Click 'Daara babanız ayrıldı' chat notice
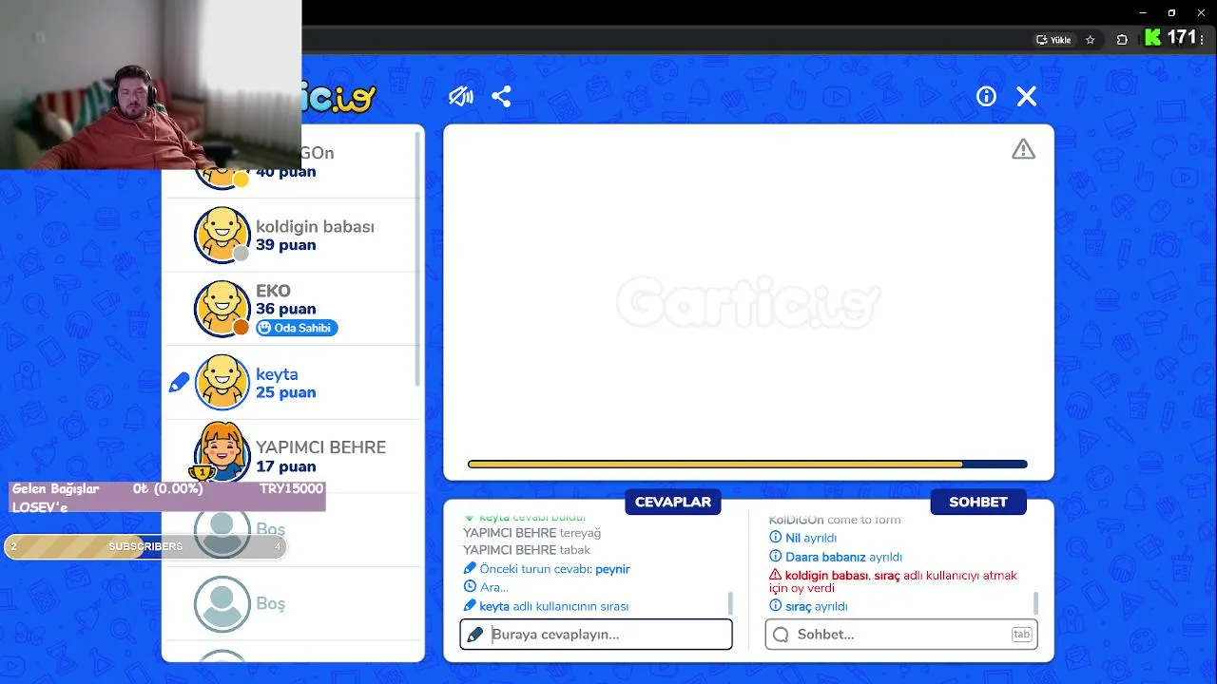 836,557
